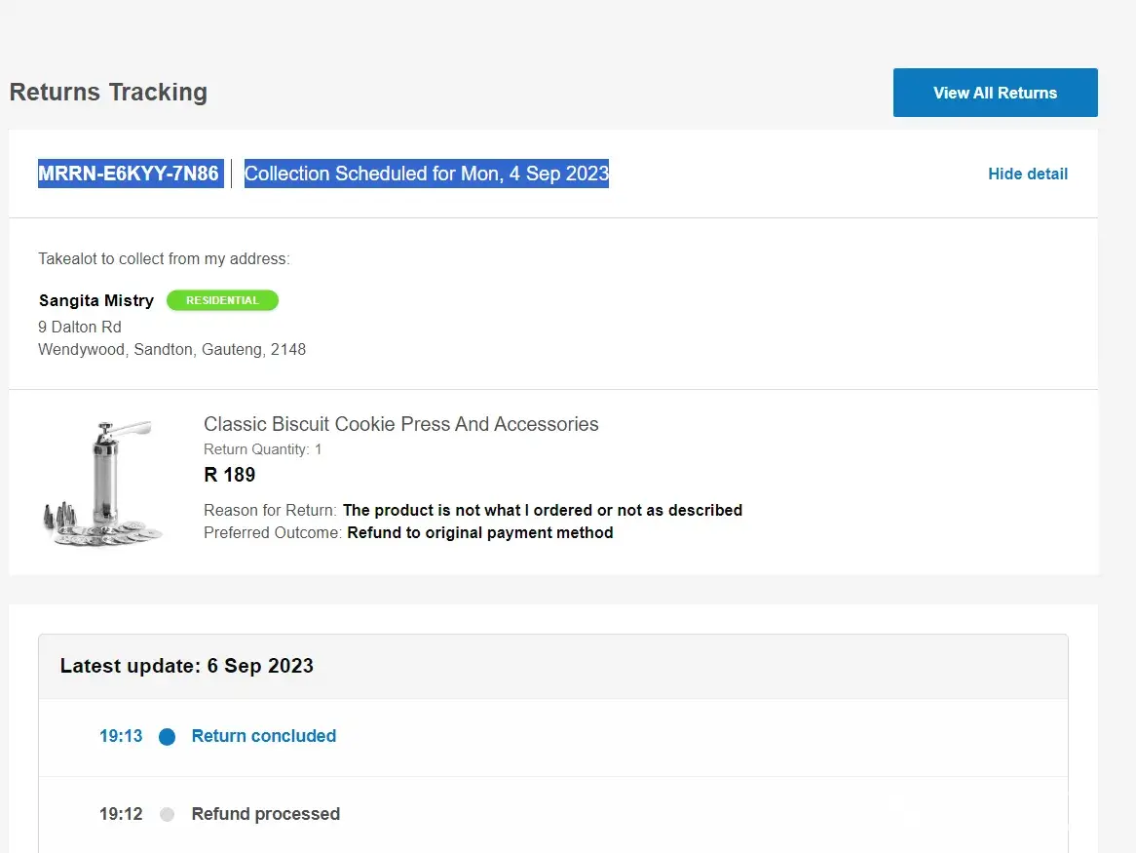Click the grey Refund processed status dot

(x=168, y=815)
